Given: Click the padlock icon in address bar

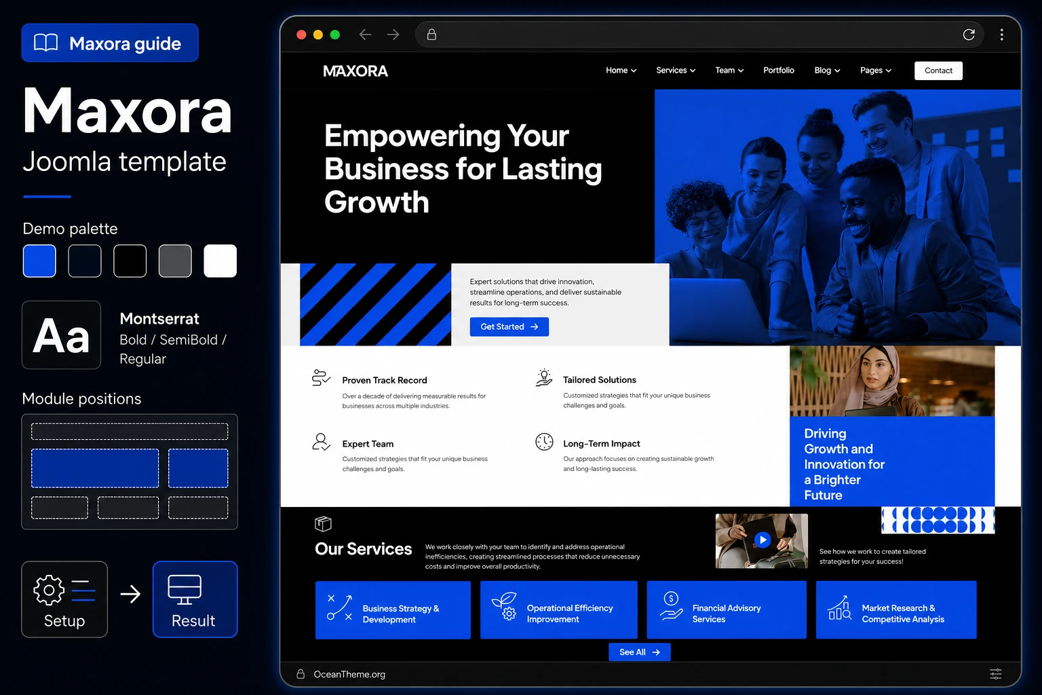Looking at the screenshot, I should (x=431, y=35).
